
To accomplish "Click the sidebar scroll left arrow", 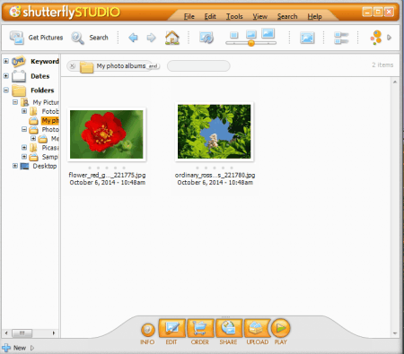I will pos(6,332).
